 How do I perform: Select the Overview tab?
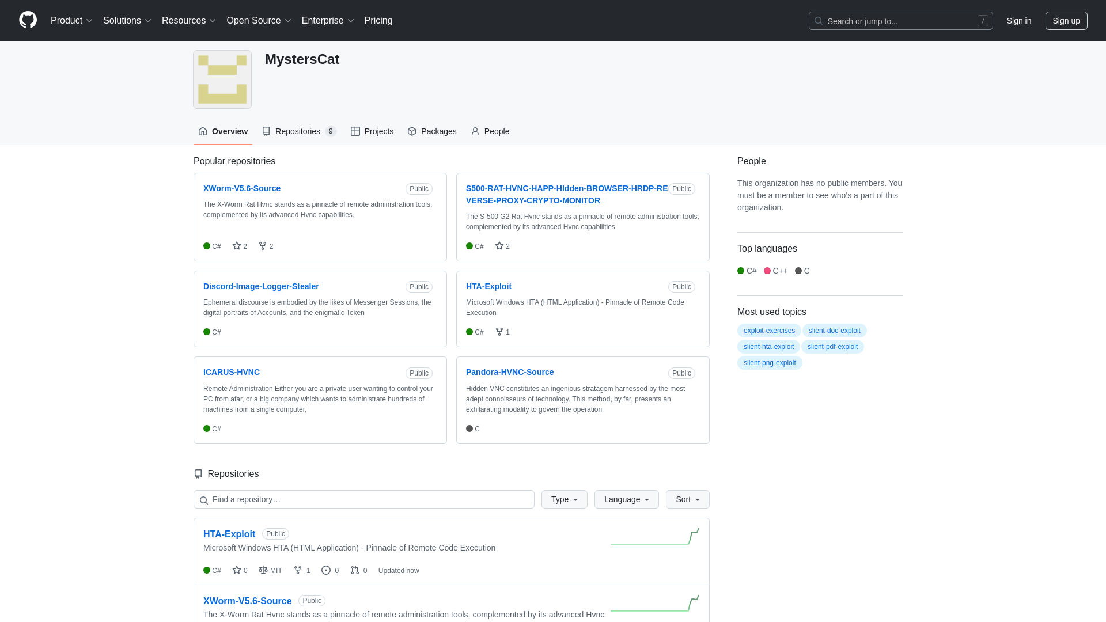pos(223,131)
